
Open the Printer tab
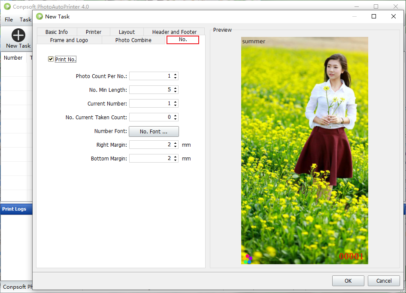tap(94, 32)
